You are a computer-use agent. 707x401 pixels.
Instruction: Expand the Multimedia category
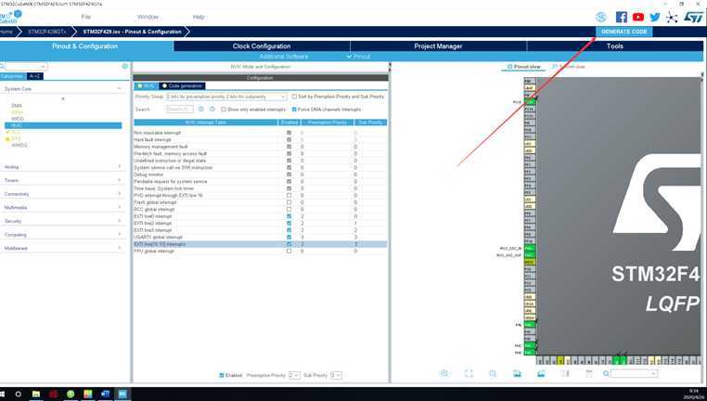click(x=63, y=208)
